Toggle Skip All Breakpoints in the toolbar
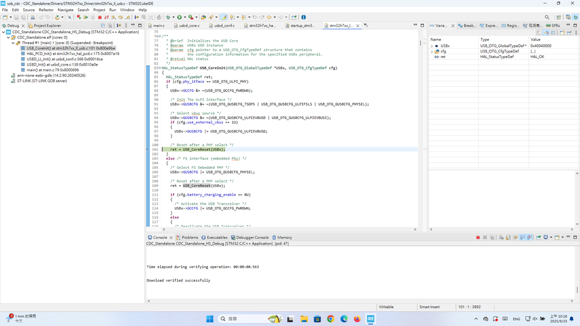The height and width of the screenshot is (326, 580). click(69, 17)
